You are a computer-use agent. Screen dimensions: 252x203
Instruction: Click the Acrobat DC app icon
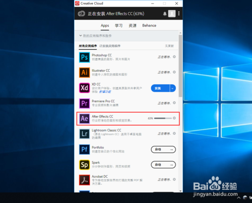(x=84, y=180)
